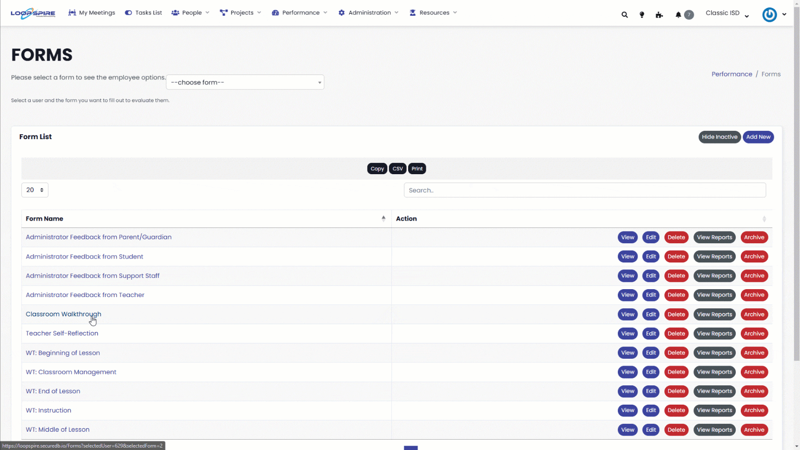Viewport: 800px width, 450px height.
Task: Open the Classroom Walkthrough form link
Action: [x=63, y=314]
